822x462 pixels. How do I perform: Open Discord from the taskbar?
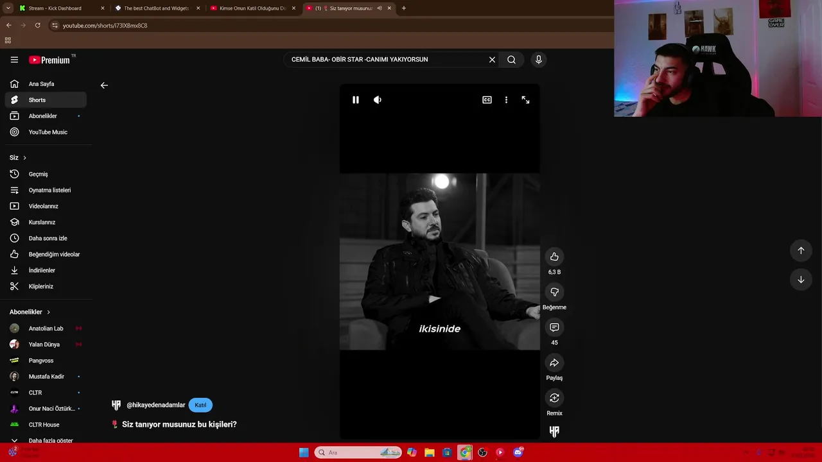click(x=518, y=452)
